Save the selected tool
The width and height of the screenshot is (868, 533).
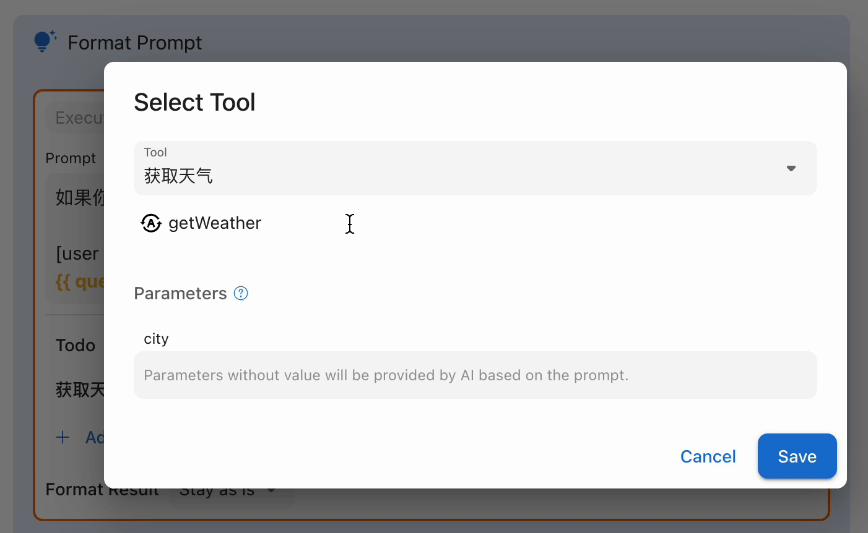(797, 456)
